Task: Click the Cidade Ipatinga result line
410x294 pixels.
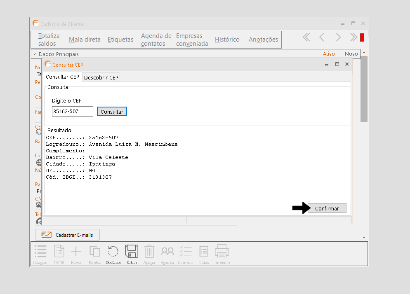Action: 80,164
